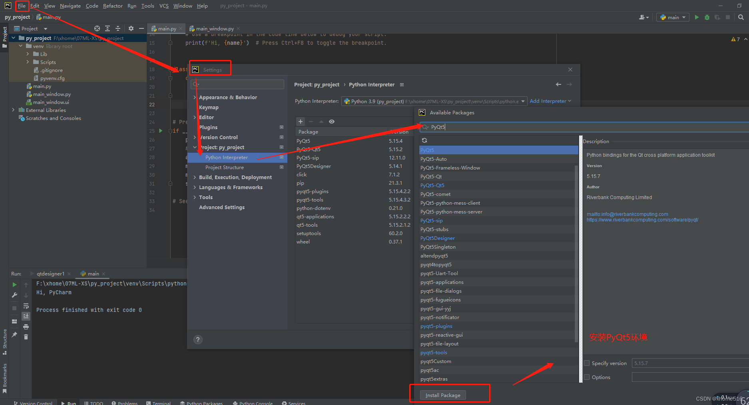Open the Refactor menu

(x=113, y=6)
